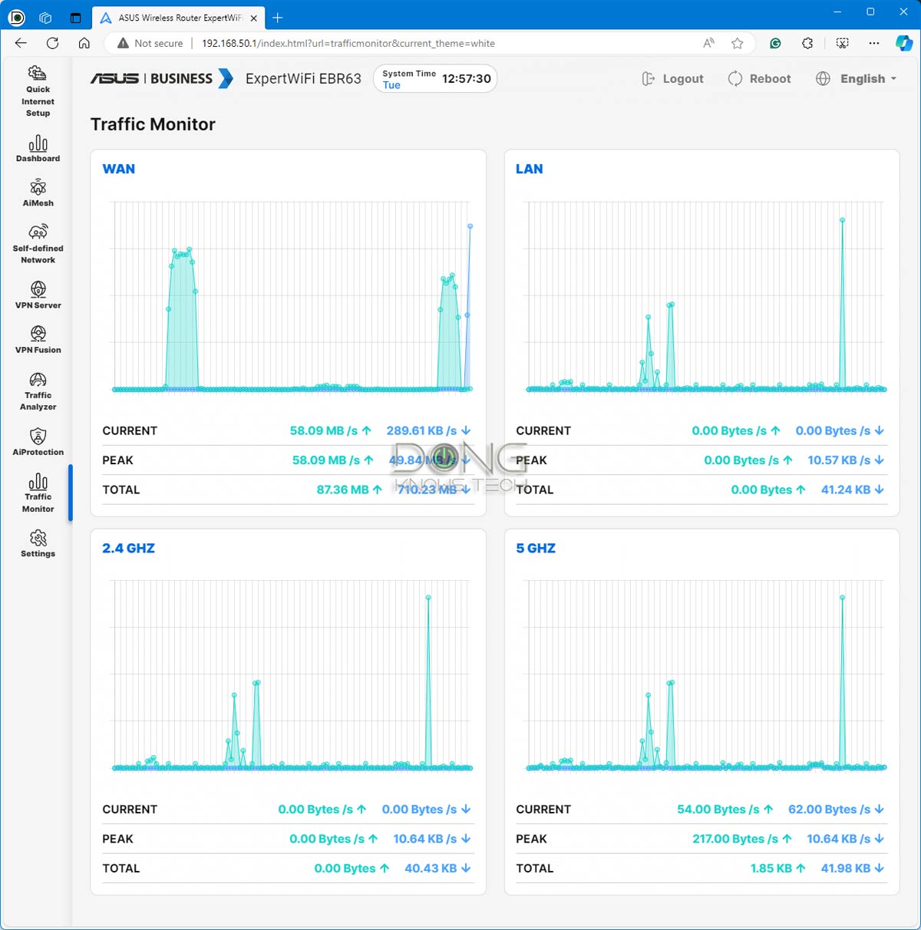Click the WAN traffic graph
The image size is (921, 930).
[291, 297]
